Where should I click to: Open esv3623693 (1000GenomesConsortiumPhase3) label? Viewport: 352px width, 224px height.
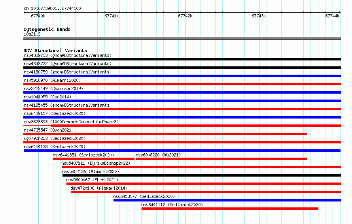pyautogui.click(x=71, y=122)
